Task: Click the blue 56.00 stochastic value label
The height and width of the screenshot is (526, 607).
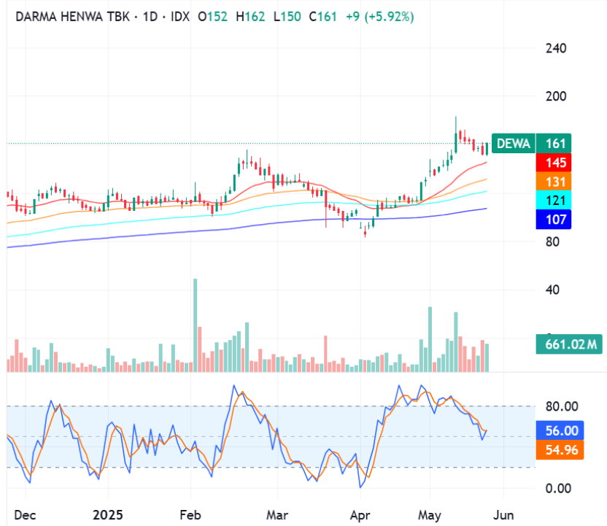Action: click(x=560, y=430)
